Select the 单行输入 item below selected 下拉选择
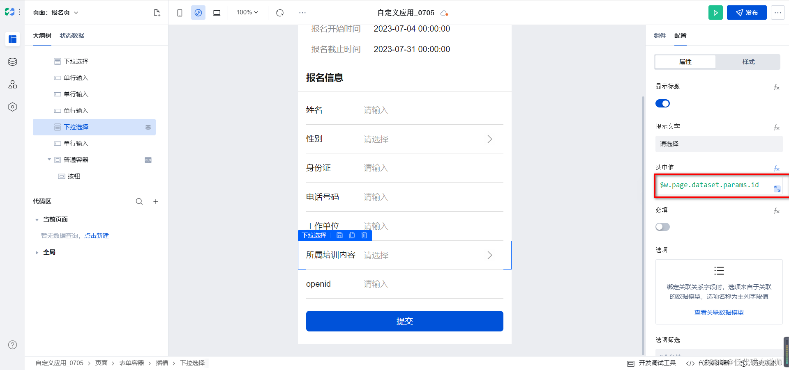 click(76, 144)
